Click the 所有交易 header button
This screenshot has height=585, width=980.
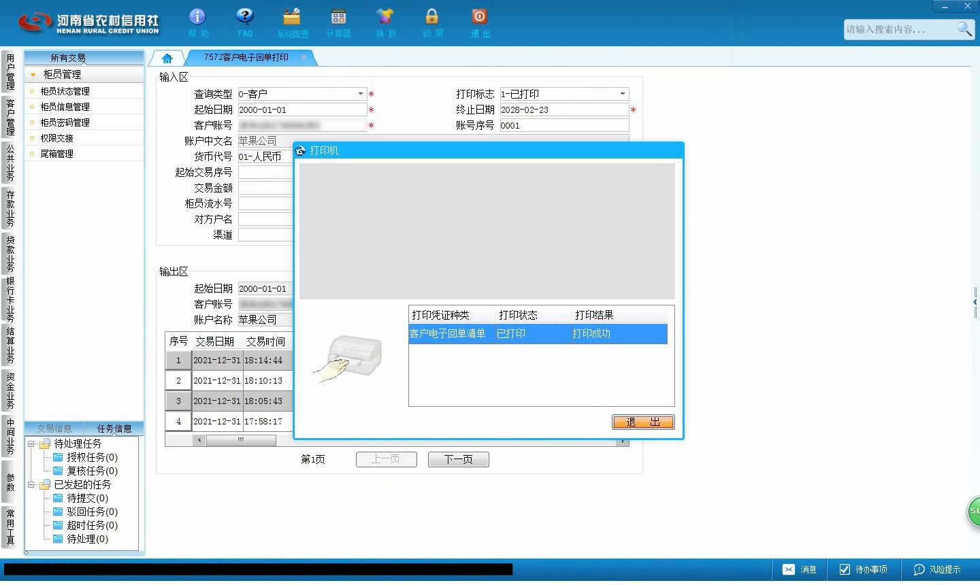click(x=84, y=58)
